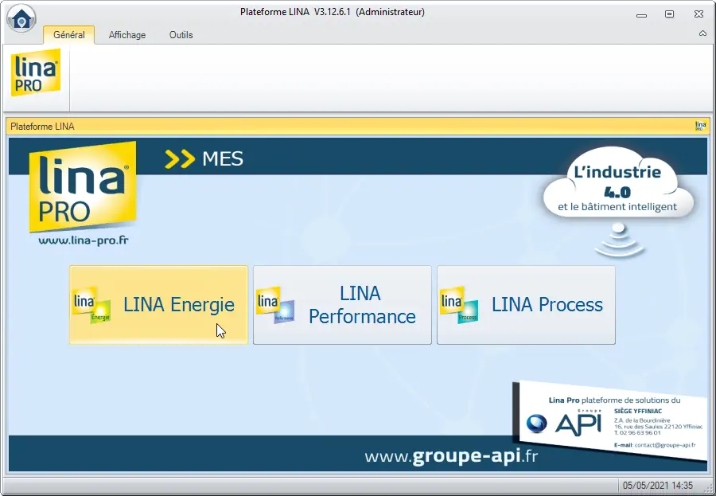This screenshot has height=496, width=716.
Task: Click the LINA Energie tile icon
Action: pyautogui.click(x=91, y=305)
